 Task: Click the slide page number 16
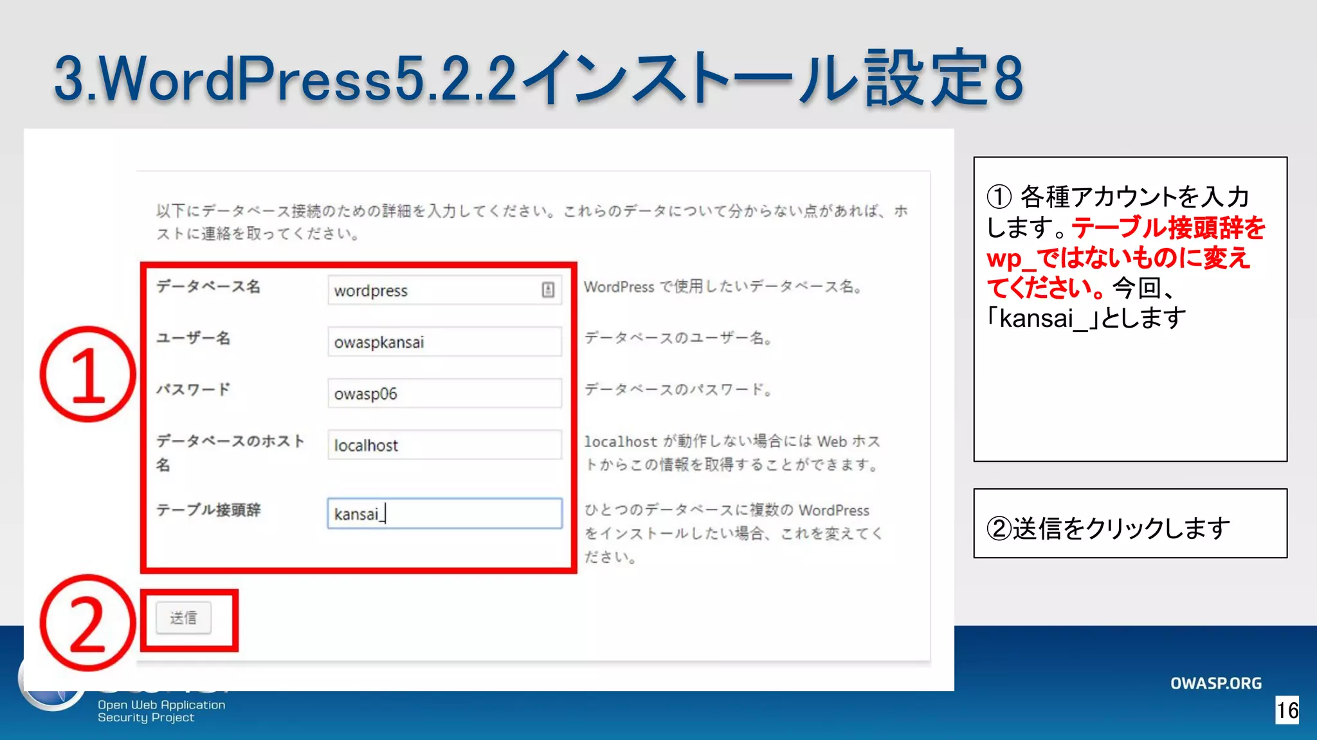[1287, 710]
